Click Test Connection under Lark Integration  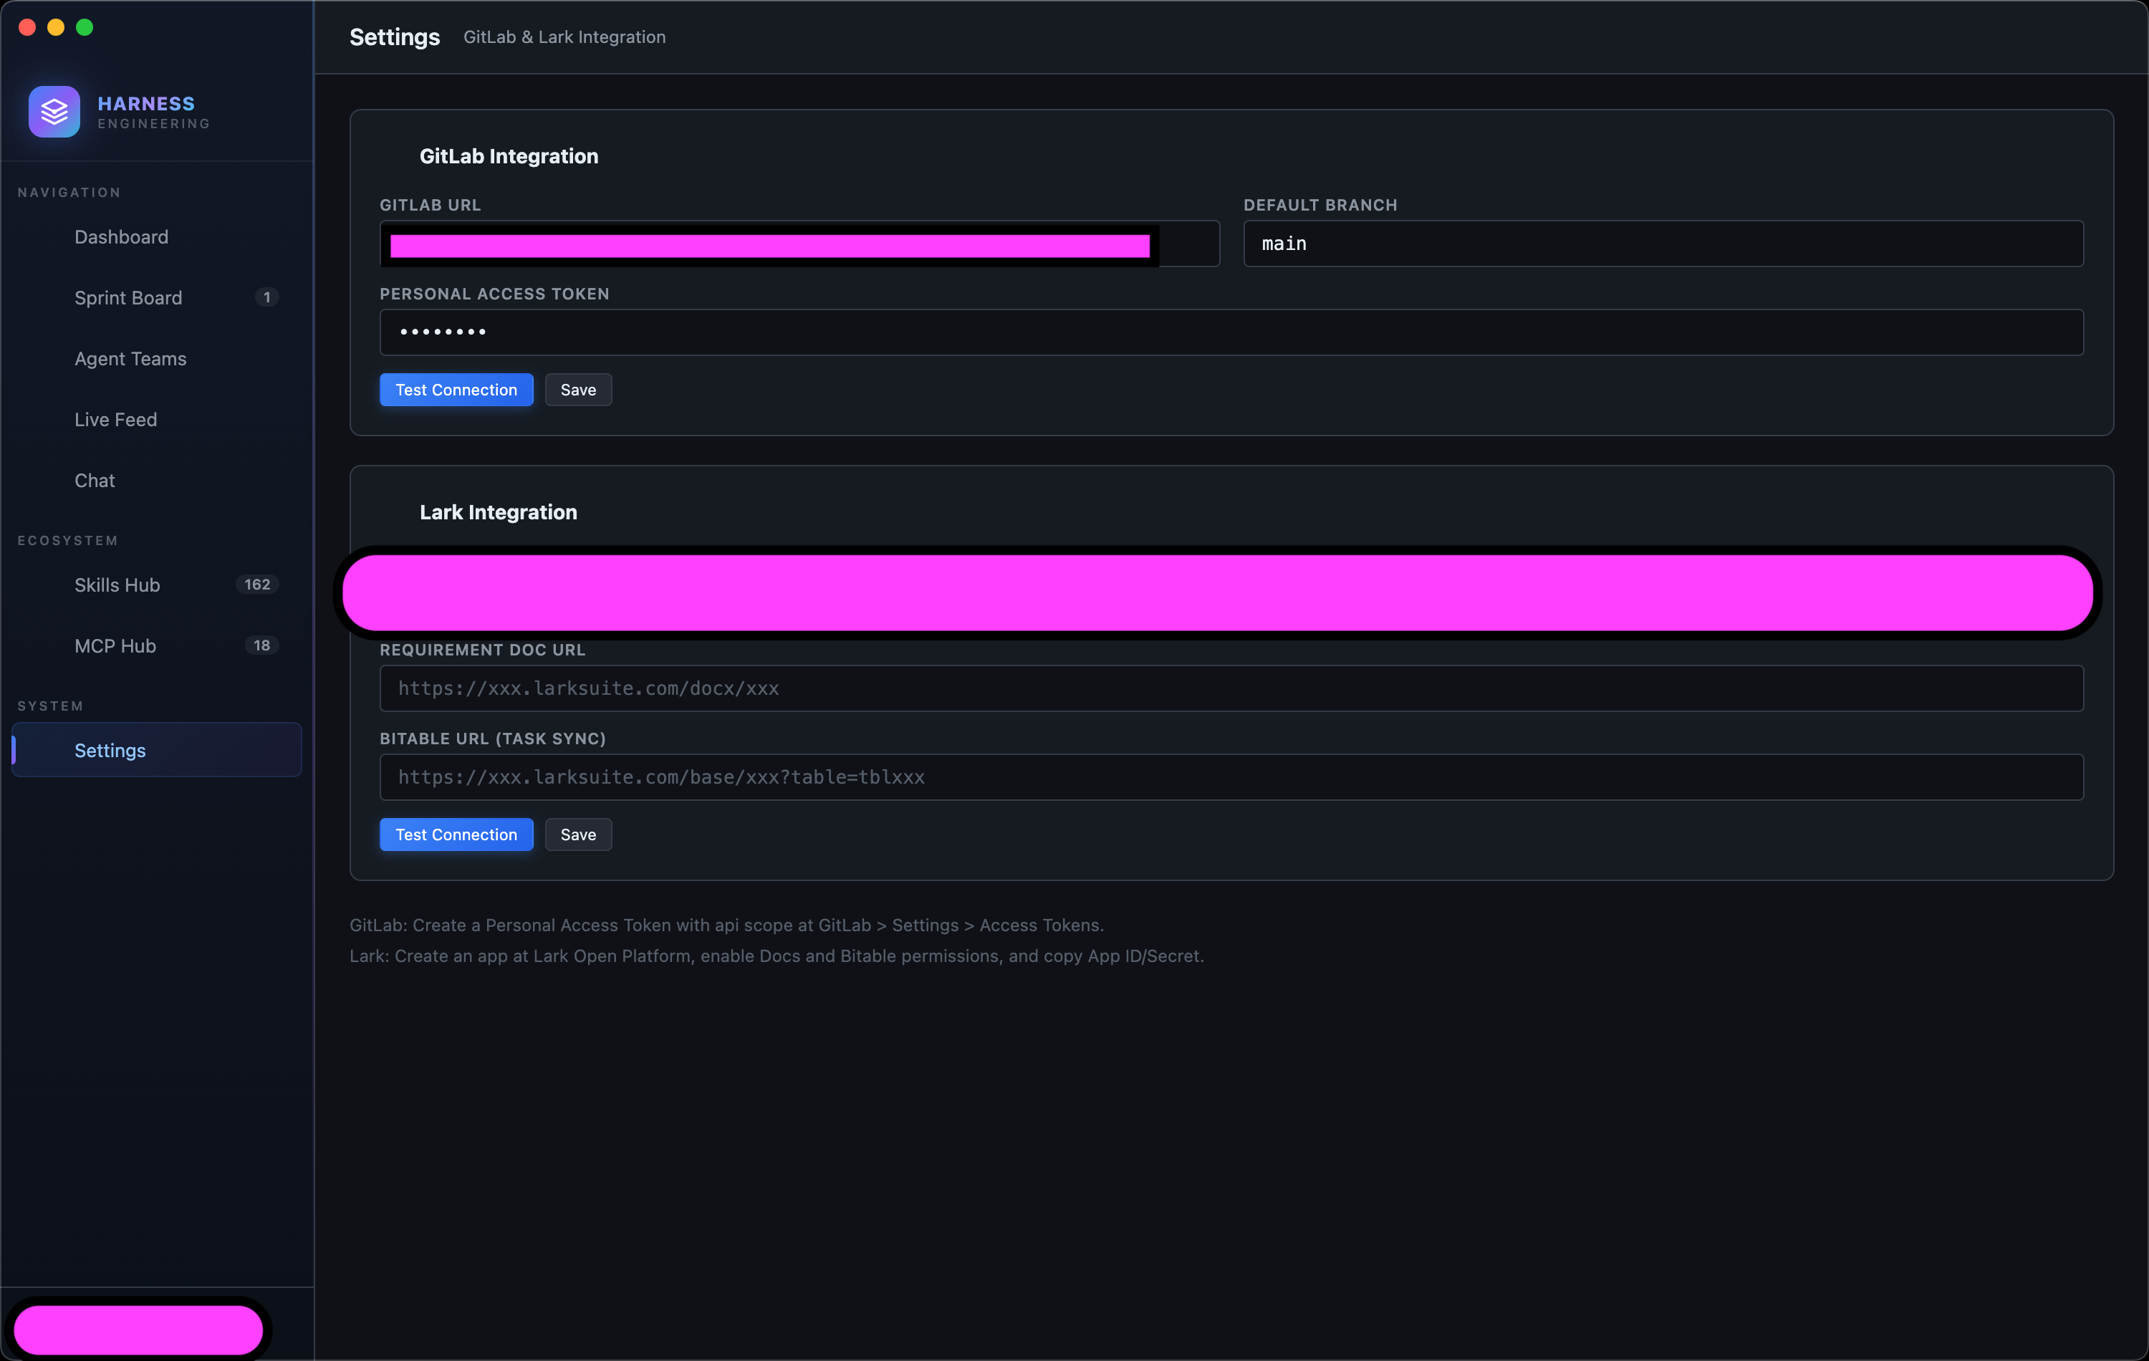click(456, 835)
